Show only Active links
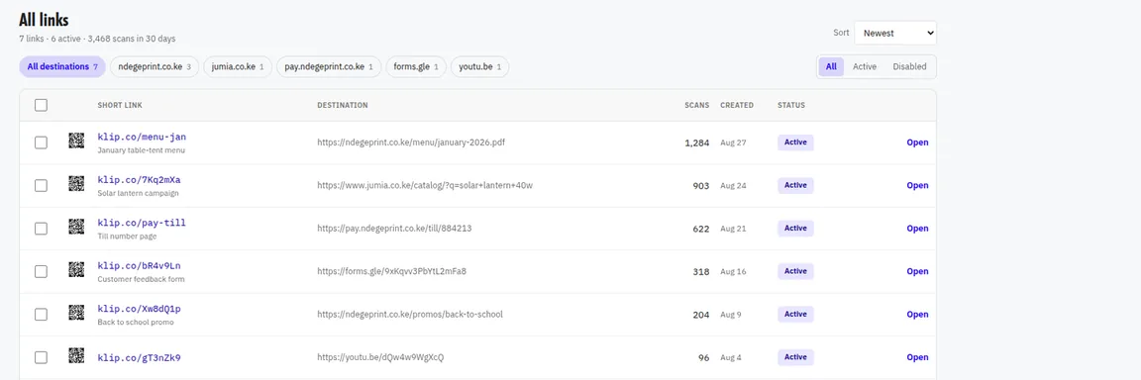This screenshot has width=1141, height=380. pos(865,66)
